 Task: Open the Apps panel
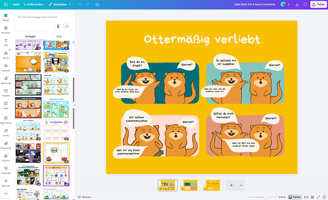tap(6, 105)
